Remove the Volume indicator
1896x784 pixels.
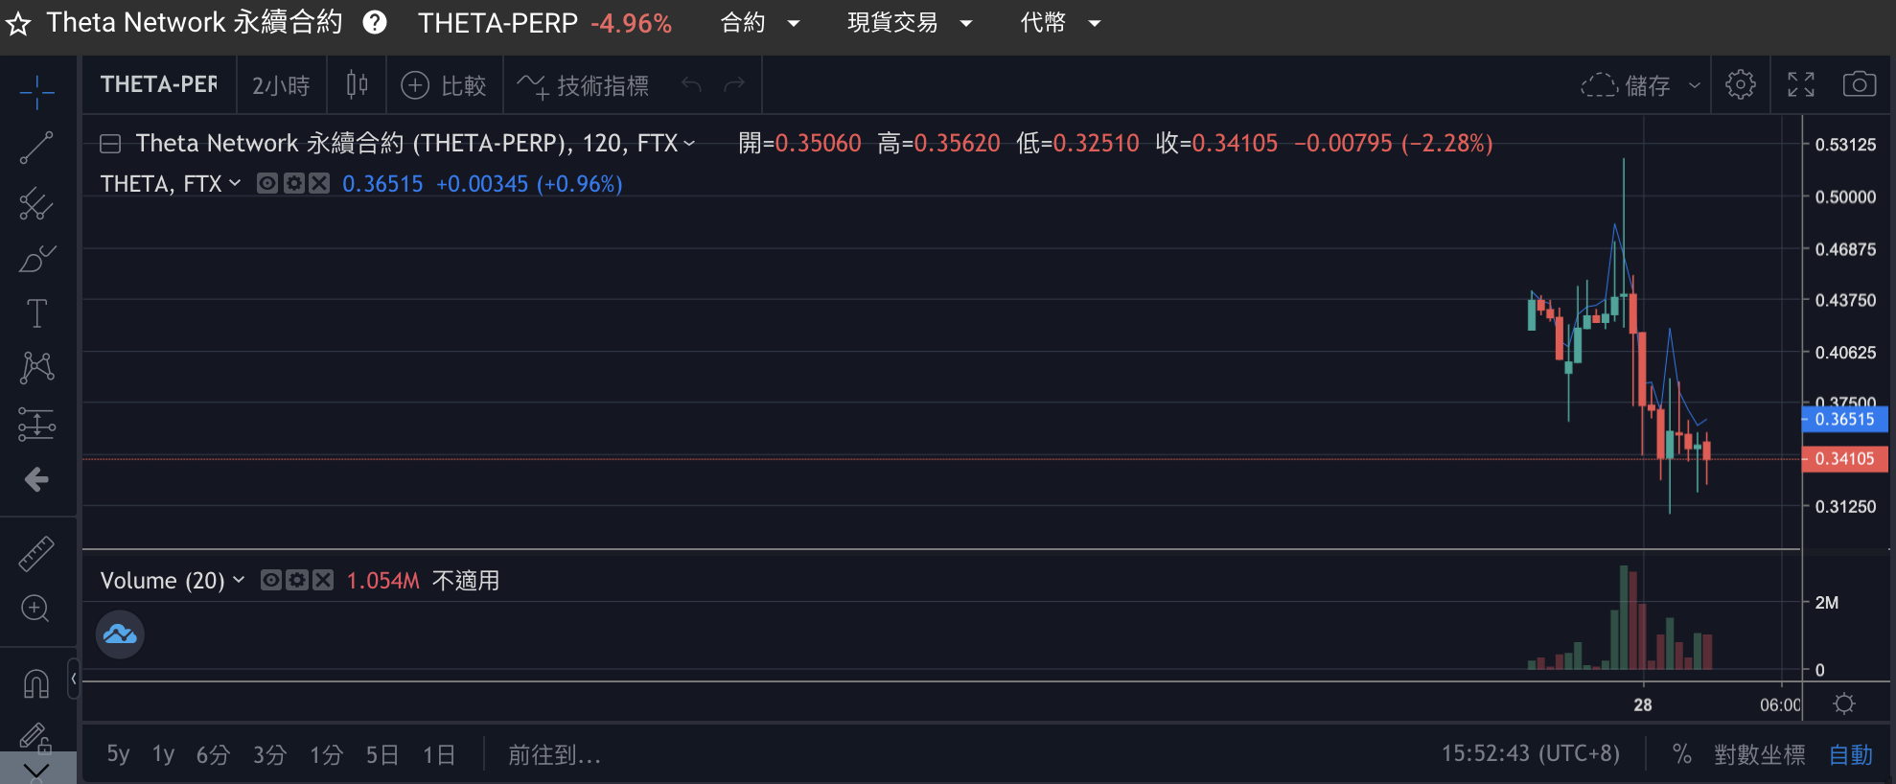click(x=323, y=580)
